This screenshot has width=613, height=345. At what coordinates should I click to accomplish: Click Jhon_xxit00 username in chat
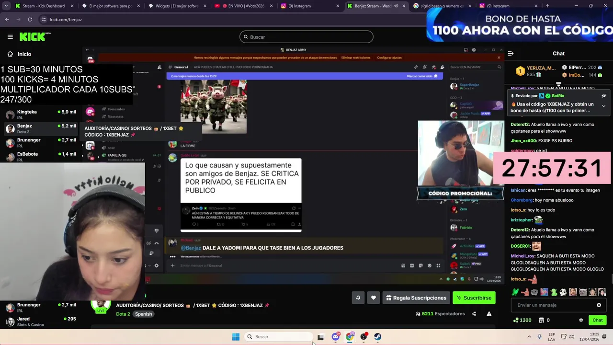pos(523,141)
